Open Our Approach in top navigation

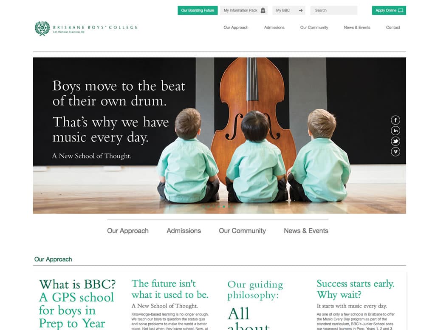tap(236, 28)
